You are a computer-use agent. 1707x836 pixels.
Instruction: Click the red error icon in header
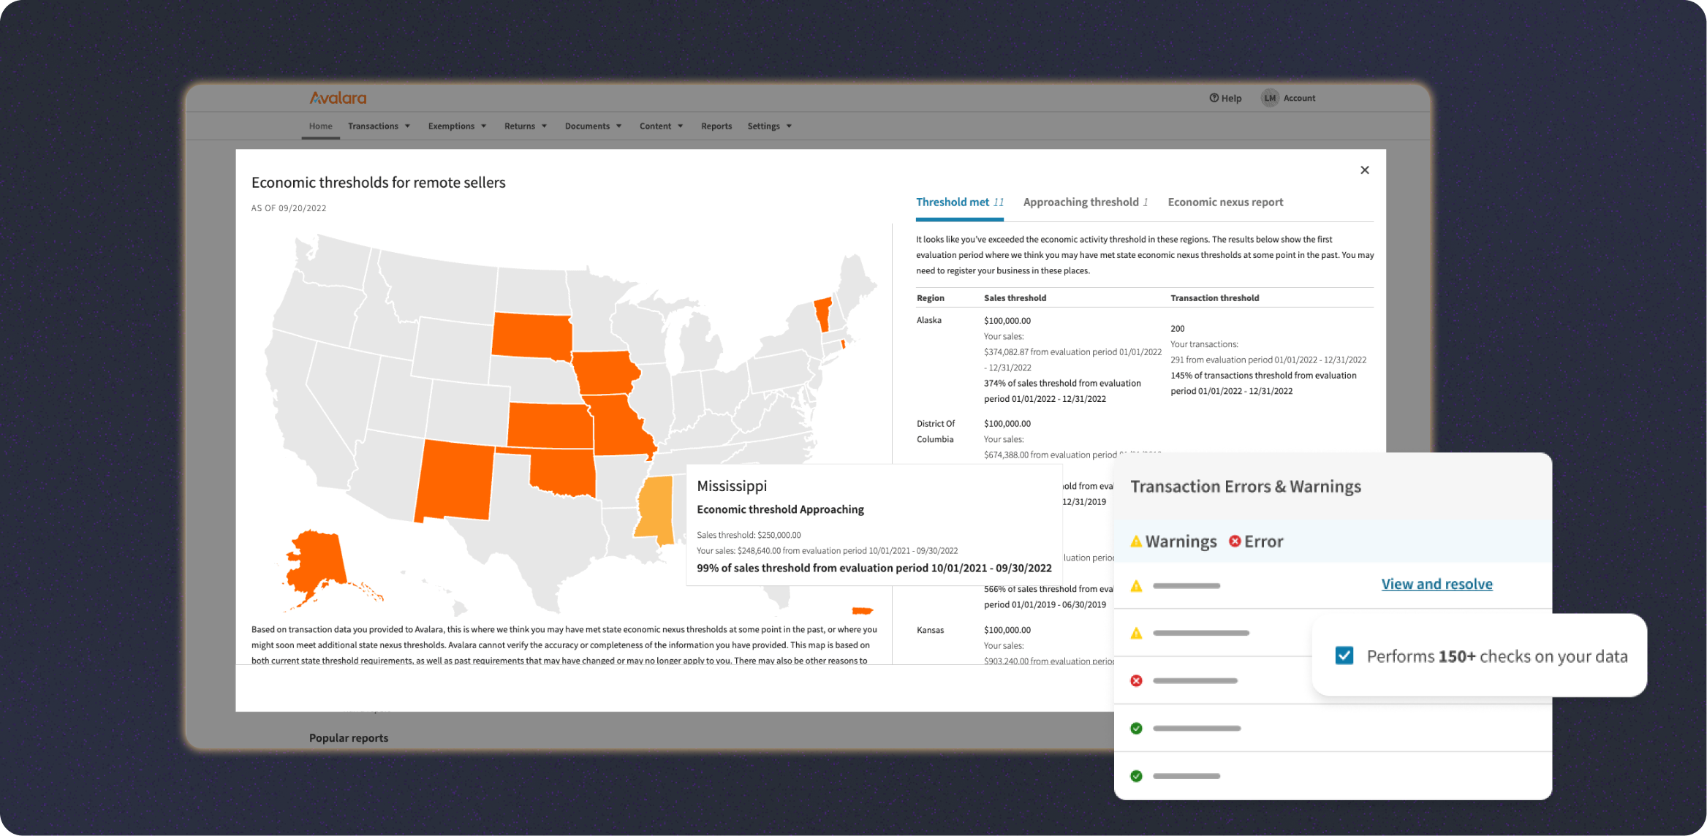[1235, 541]
